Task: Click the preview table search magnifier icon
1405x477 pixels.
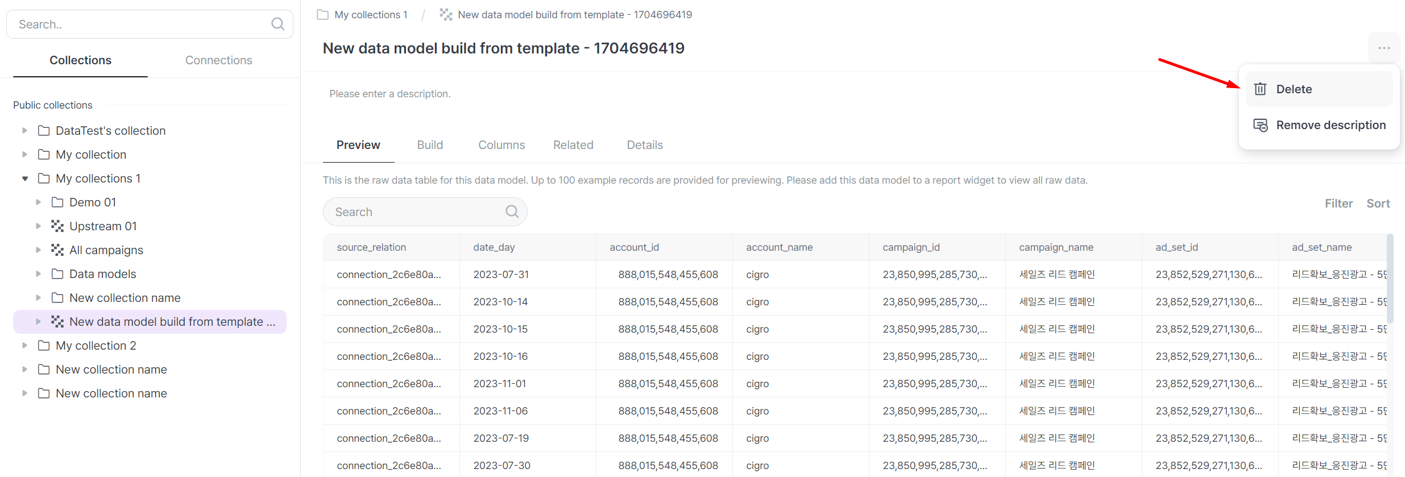Action: point(512,211)
